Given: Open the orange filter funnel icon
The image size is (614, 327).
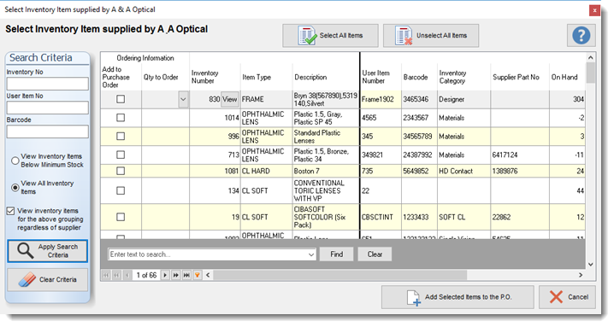Looking at the screenshot, I should (198, 275).
